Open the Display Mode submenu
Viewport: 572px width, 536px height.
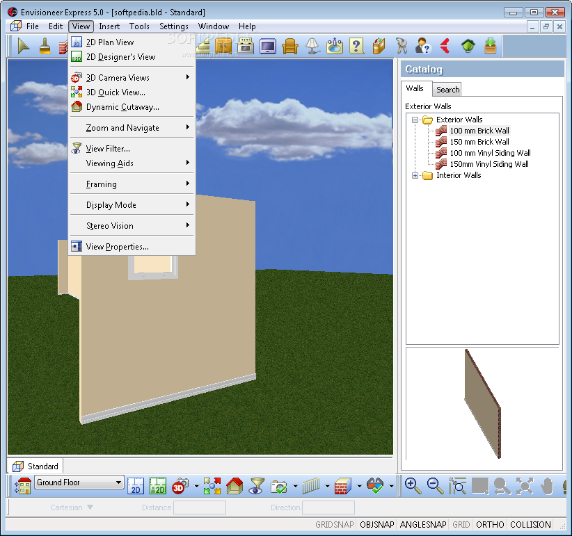132,205
